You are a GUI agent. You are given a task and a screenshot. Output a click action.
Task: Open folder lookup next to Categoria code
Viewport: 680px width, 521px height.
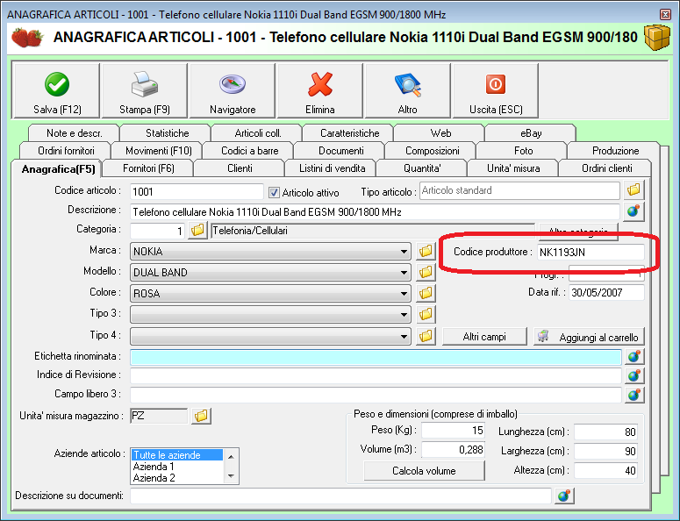197,230
